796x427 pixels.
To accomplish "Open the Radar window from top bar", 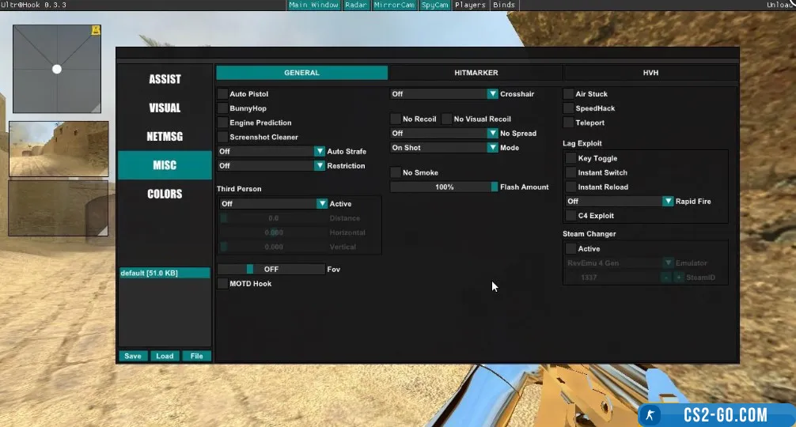I will (x=355, y=5).
